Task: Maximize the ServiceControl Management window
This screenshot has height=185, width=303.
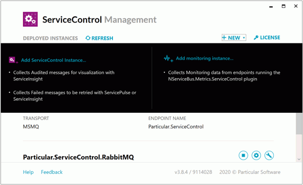Action: 283,6
